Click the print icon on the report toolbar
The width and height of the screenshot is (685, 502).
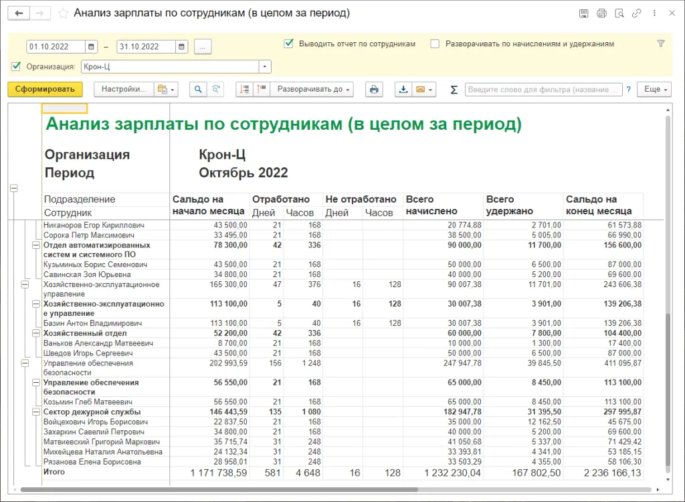click(374, 89)
